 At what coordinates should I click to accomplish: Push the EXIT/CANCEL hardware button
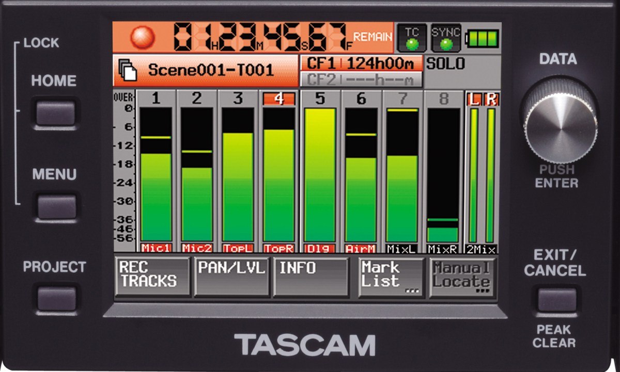click(557, 299)
